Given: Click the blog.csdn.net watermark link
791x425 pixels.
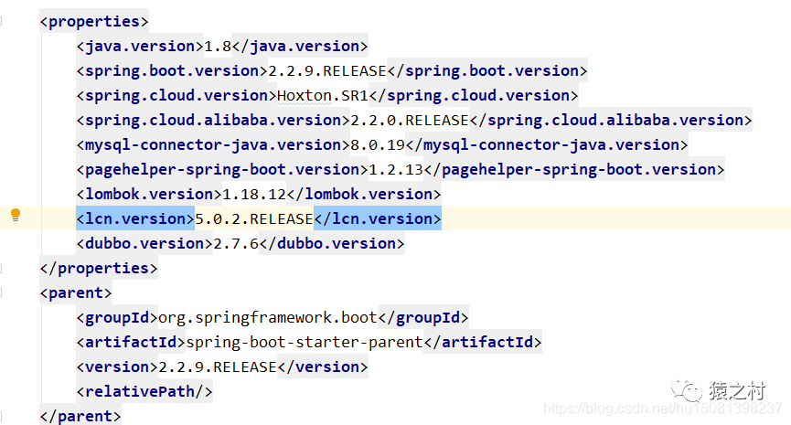Looking at the screenshot, I should (662, 408).
